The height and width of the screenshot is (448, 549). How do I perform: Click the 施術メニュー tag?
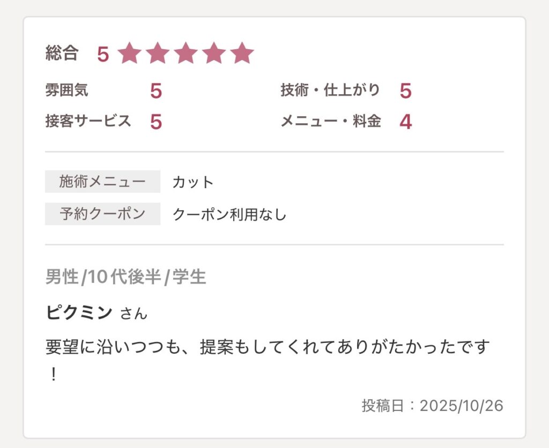click(x=102, y=182)
